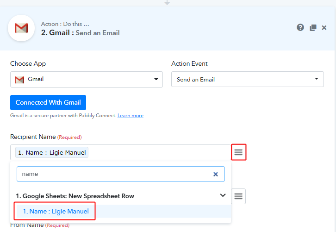The width and height of the screenshot is (336, 232).
Task: Open the mapping menu icon beside the lower field
Action: point(238,196)
